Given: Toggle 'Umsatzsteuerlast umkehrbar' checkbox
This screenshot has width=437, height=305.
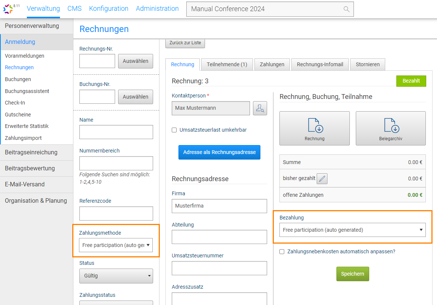Looking at the screenshot, I should pos(174,130).
